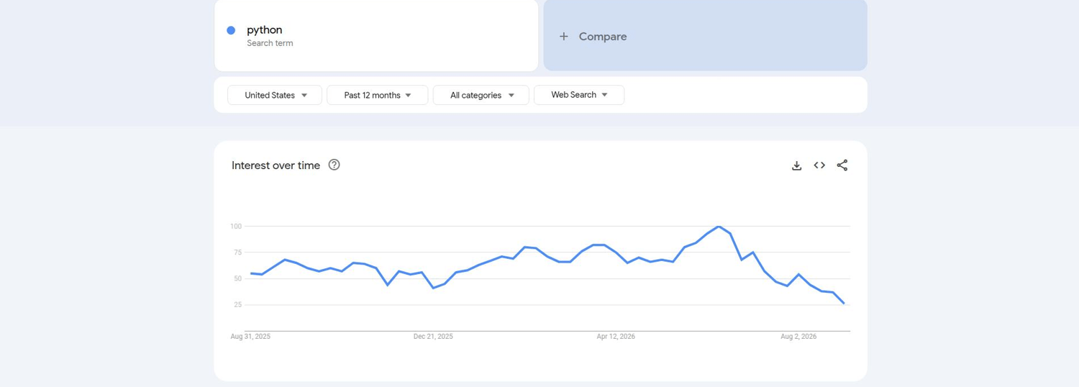Open the Web Search type dropdown
The height and width of the screenshot is (387, 1079).
[579, 95]
